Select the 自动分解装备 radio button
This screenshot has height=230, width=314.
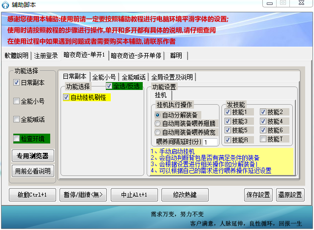pos(157,115)
